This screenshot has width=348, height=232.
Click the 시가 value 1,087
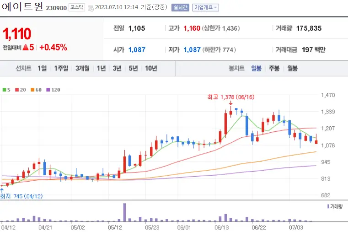pyautogui.click(x=137, y=50)
